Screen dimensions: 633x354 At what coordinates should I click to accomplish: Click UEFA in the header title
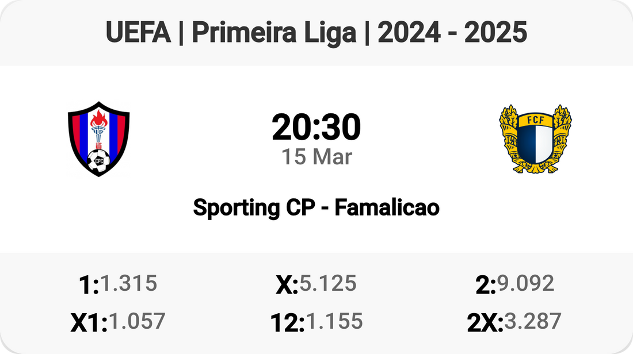click(138, 33)
